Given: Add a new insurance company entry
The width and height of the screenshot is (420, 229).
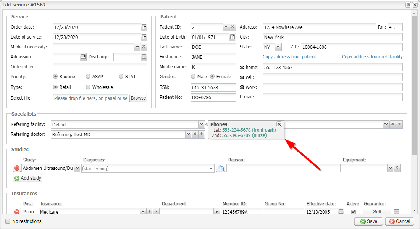Looking at the screenshot, I should coord(149,211).
